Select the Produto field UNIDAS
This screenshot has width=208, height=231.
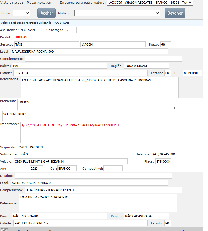pos(69,37)
